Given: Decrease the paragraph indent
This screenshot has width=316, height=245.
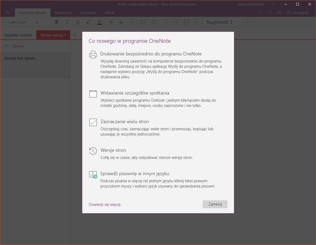Looking at the screenshot, I should 165,22.
